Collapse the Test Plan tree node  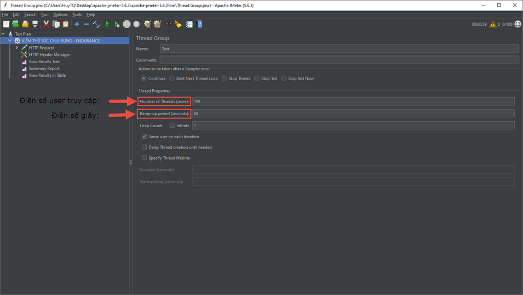3,34
